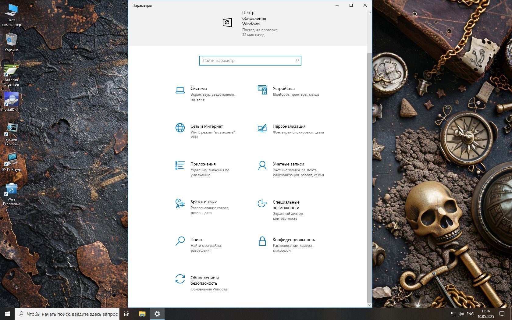Image resolution: width=512 pixels, height=320 pixels.
Task: Click the Task View taskbar button
Action: coord(127,314)
